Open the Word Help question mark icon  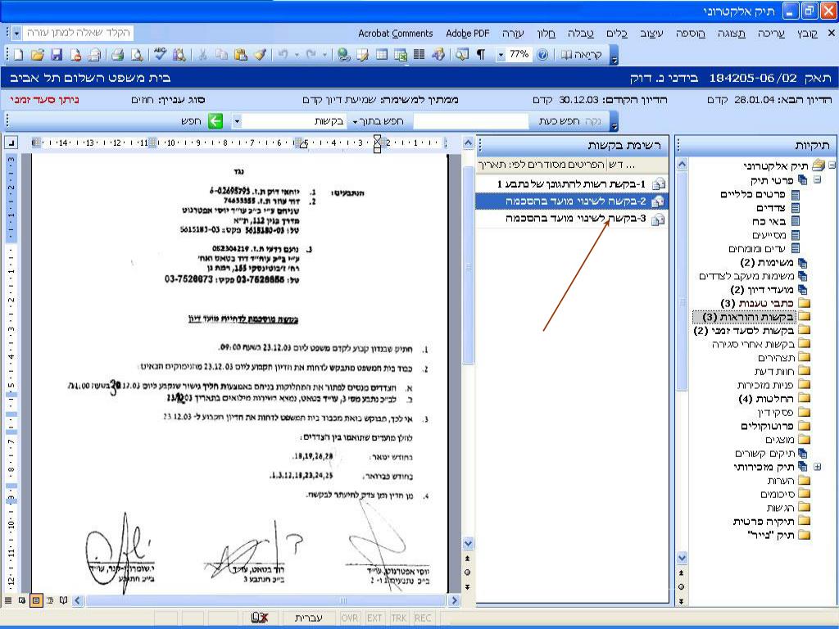(x=542, y=55)
